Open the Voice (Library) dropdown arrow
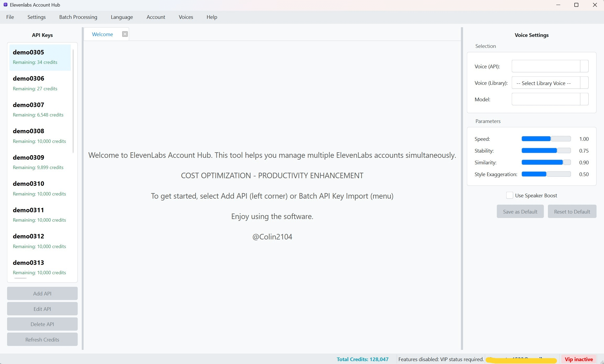The height and width of the screenshot is (364, 604). pyautogui.click(x=584, y=83)
